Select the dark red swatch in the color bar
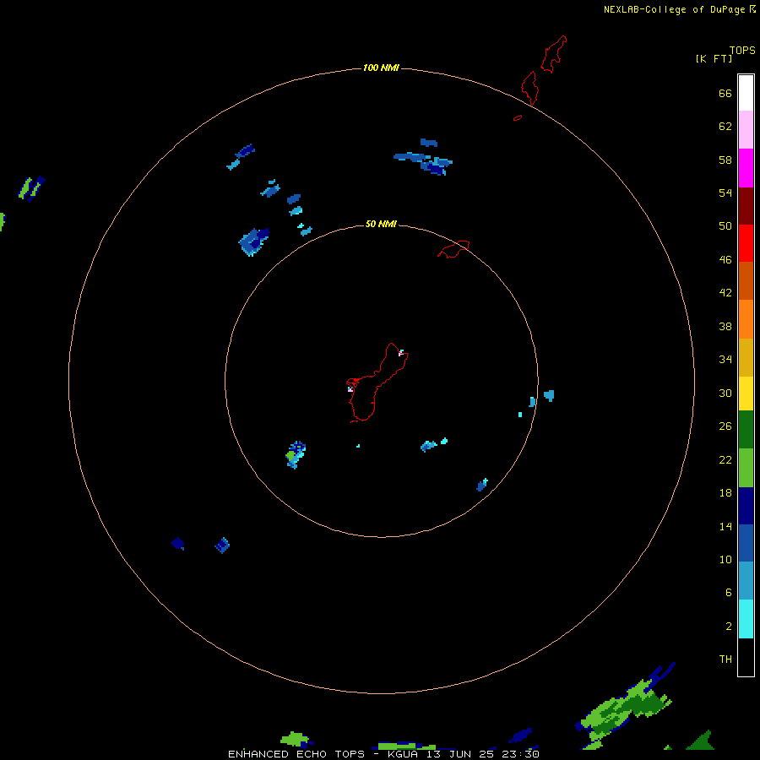This screenshot has width=760, height=760. coord(746,206)
